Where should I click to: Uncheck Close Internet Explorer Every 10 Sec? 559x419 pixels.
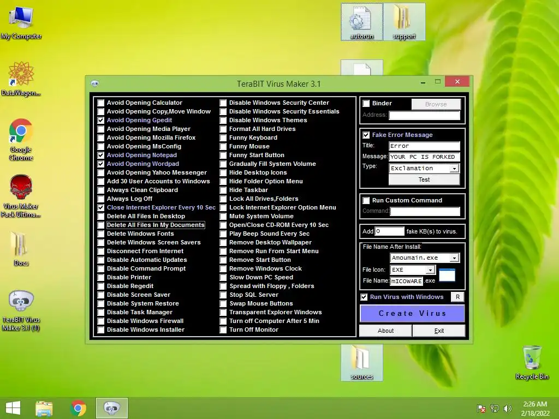(101, 208)
